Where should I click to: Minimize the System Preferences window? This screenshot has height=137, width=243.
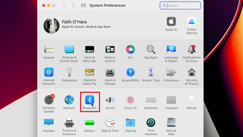click(x=49, y=5)
